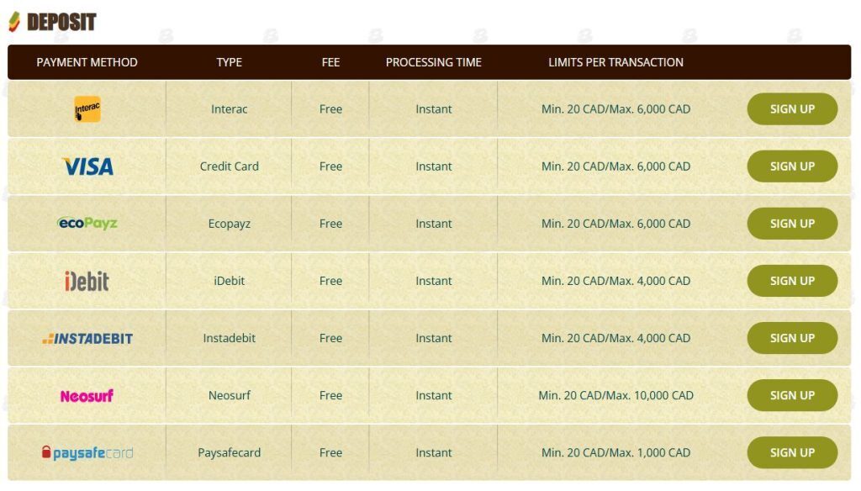The image size is (861, 491).
Task: Click 'Instant' in the Credit Card row
Action: [x=433, y=166]
